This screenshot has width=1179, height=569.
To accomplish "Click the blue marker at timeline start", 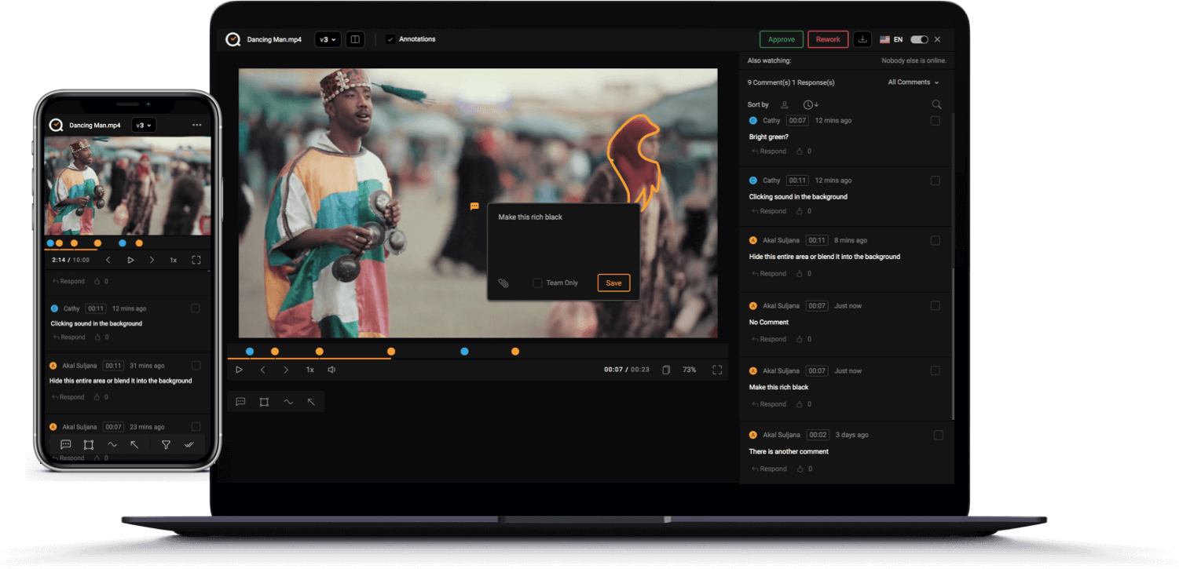I will pyautogui.click(x=250, y=351).
